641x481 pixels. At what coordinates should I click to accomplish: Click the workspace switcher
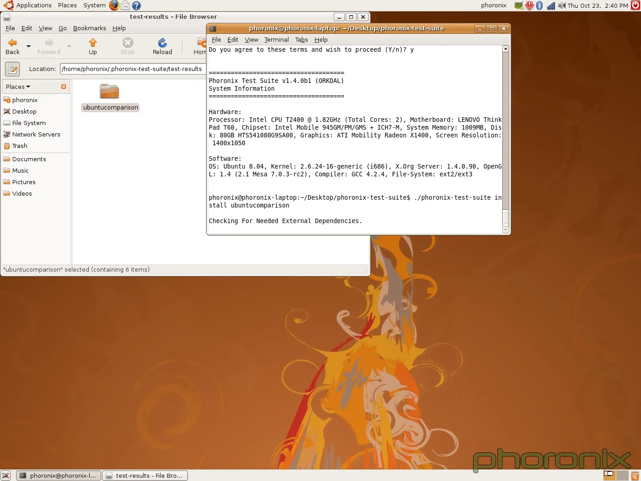615,476
